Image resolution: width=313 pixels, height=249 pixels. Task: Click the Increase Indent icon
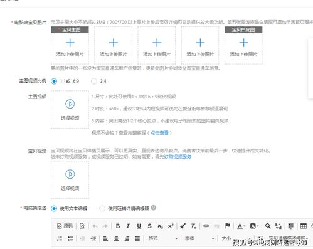pyautogui.click(x=93, y=238)
